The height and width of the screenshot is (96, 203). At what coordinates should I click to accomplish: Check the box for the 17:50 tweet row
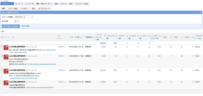click(2, 70)
